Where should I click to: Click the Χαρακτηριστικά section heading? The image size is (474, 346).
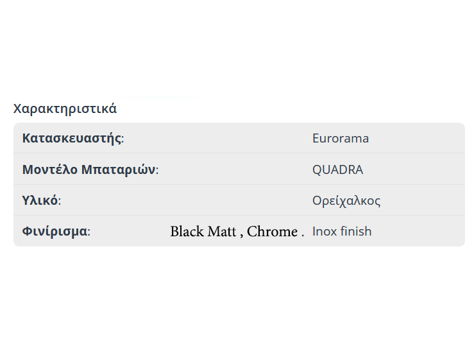[65, 108]
